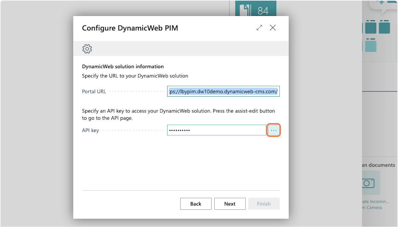Focus the masked API key field
The width and height of the screenshot is (398, 227).
point(216,130)
